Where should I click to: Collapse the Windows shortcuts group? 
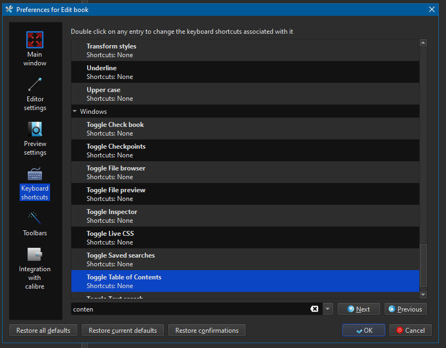tap(75, 112)
